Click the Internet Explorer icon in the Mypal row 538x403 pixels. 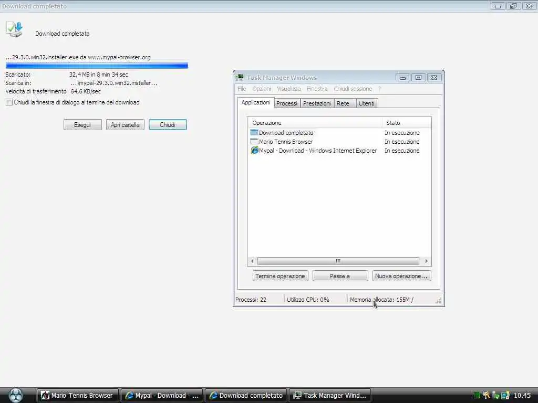[254, 151]
